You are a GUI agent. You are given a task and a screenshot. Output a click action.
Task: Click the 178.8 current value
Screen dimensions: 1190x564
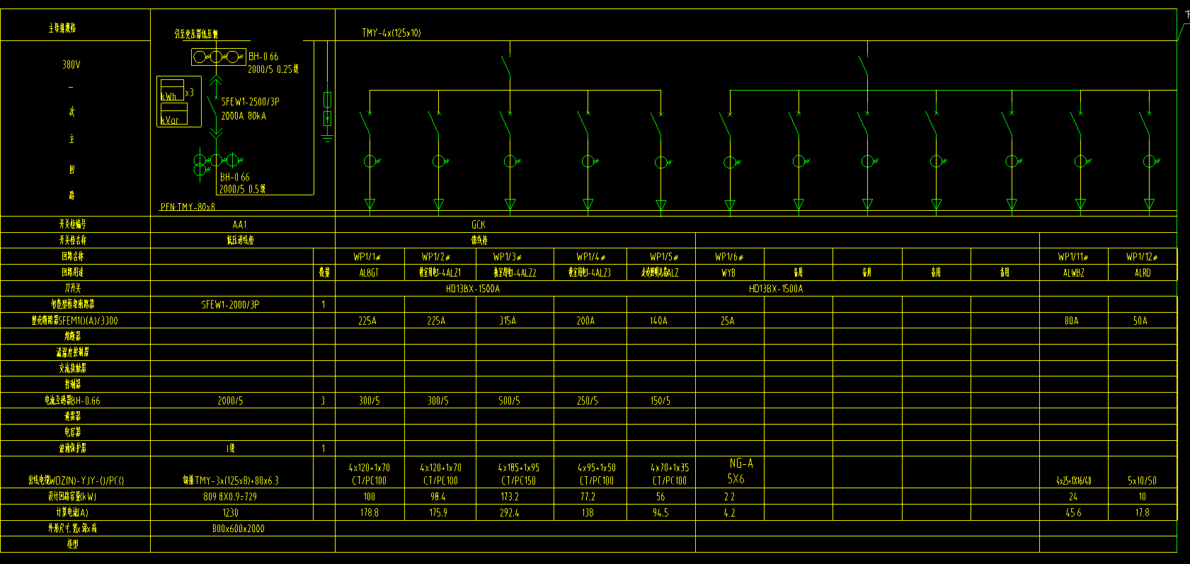[x=369, y=512]
